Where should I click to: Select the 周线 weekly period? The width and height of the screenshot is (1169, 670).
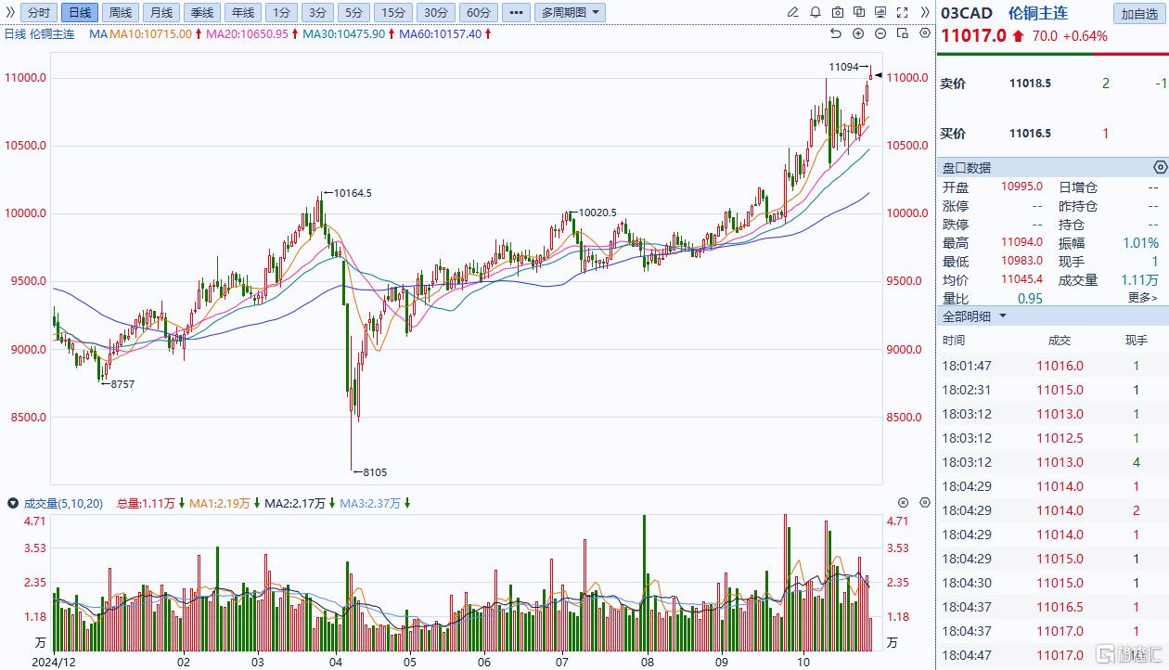(120, 13)
